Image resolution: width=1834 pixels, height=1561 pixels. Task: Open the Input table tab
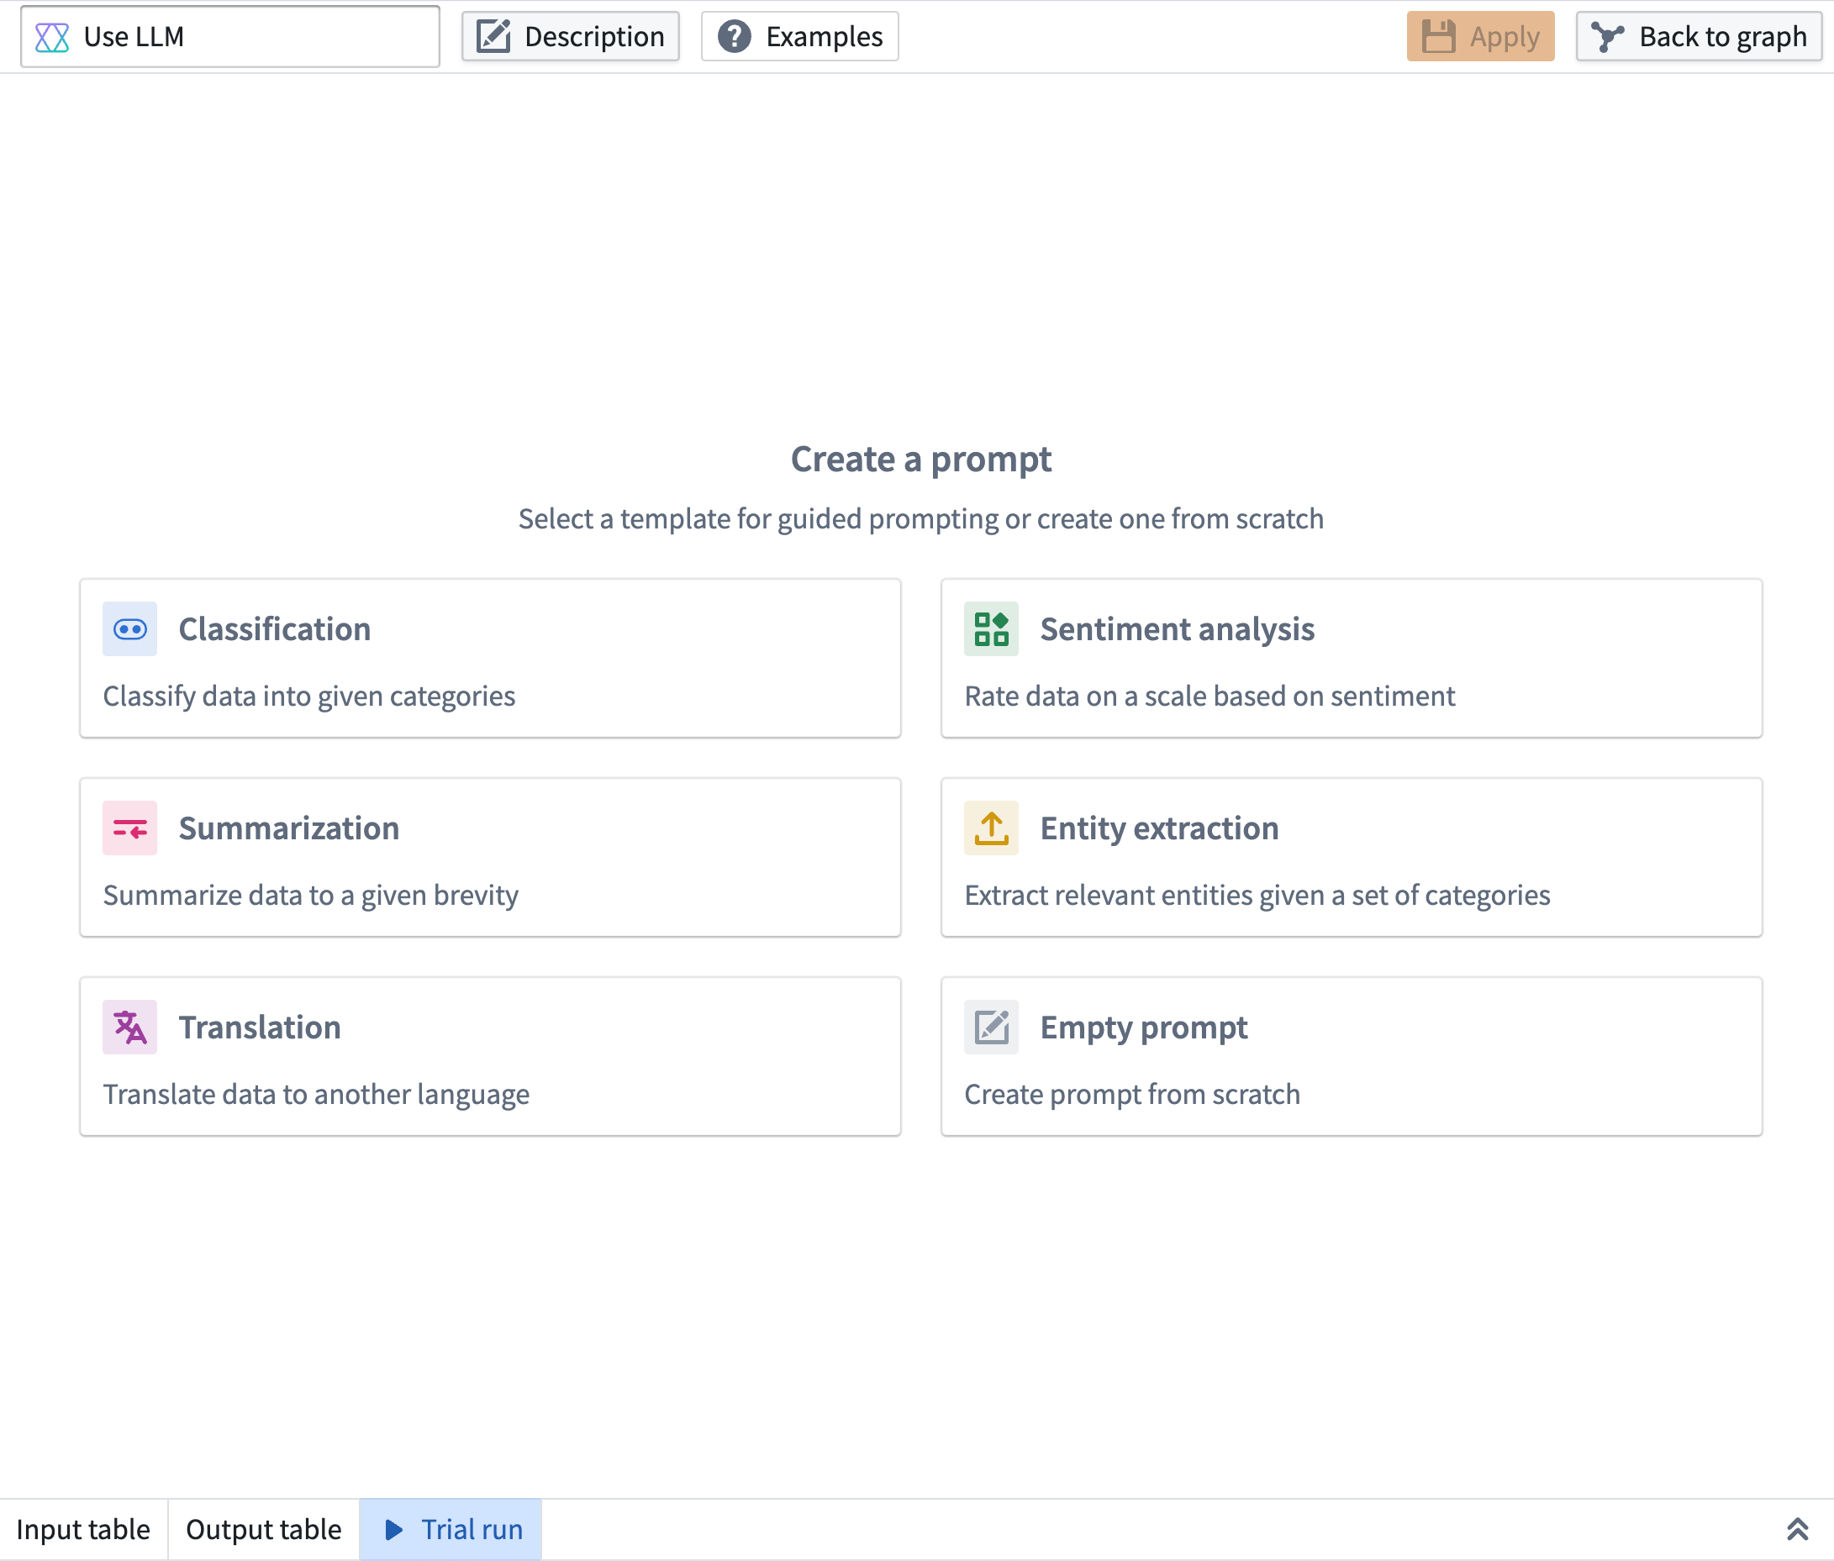click(84, 1528)
